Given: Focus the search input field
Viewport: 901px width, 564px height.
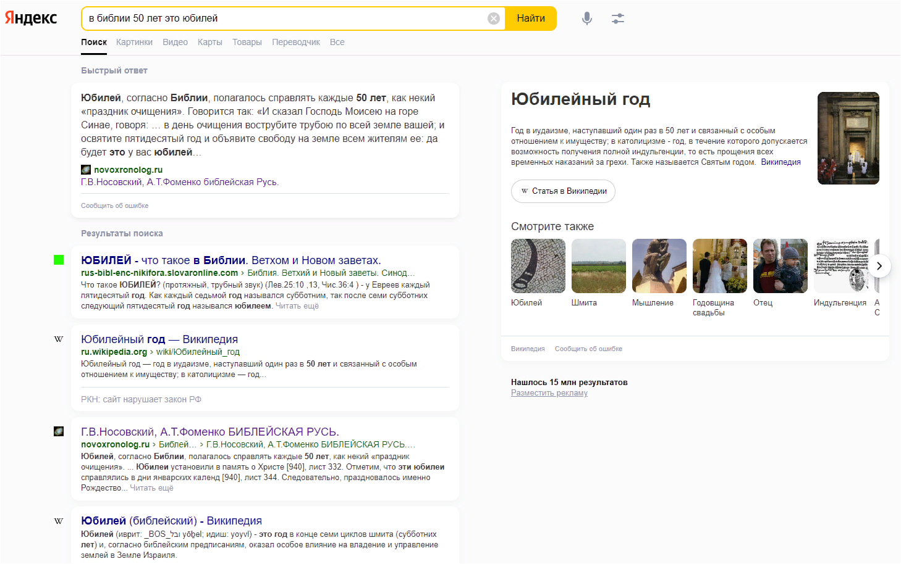Looking at the screenshot, I should tap(284, 19).
